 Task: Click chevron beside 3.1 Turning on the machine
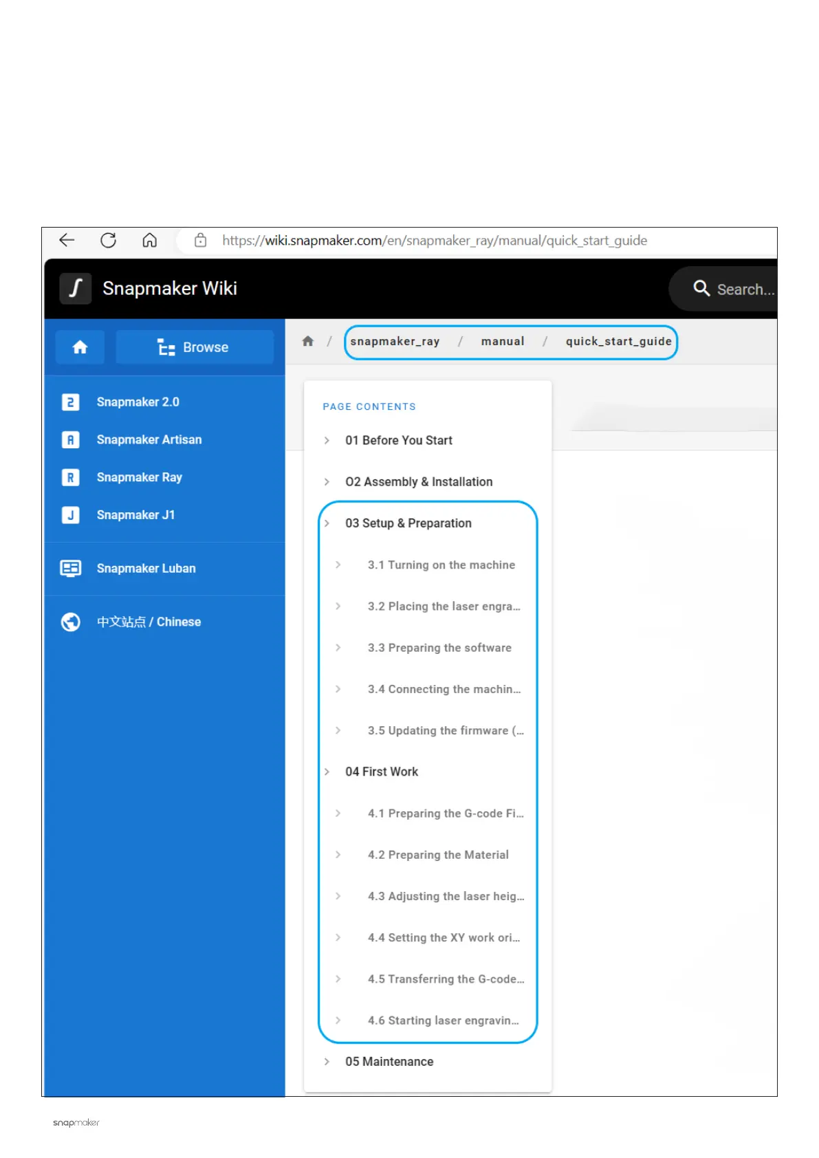pos(338,565)
